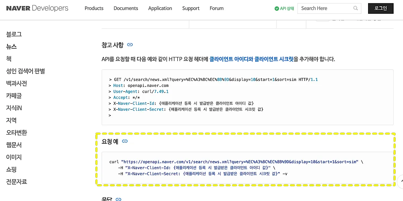Click the scroll-to-top arrow button
This screenshot has height=201, width=403.
(400, 182)
